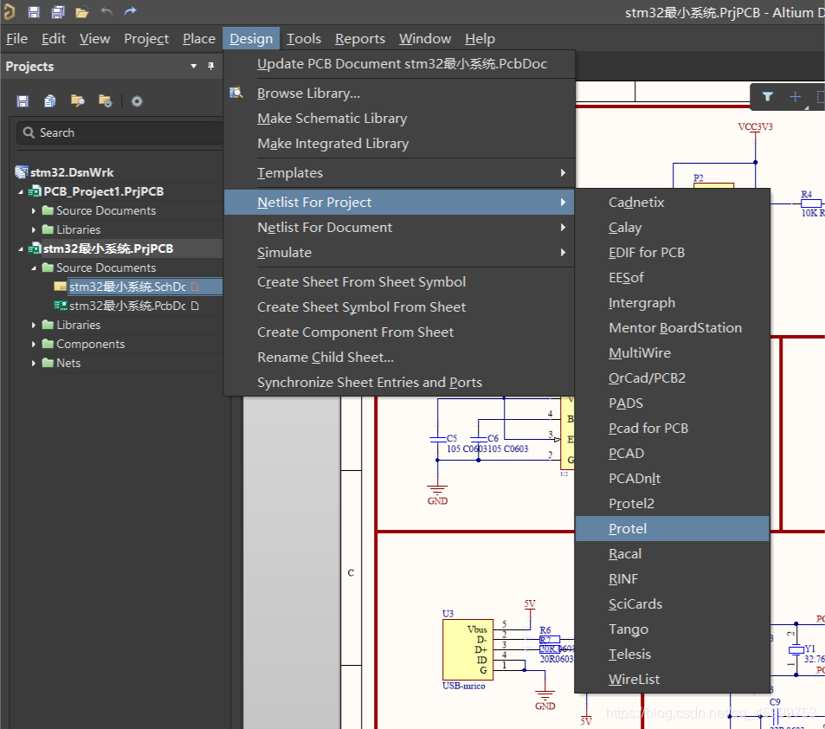This screenshot has width=825, height=729.
Task: Select PADS from netlist list
Action: pos(625,403)
